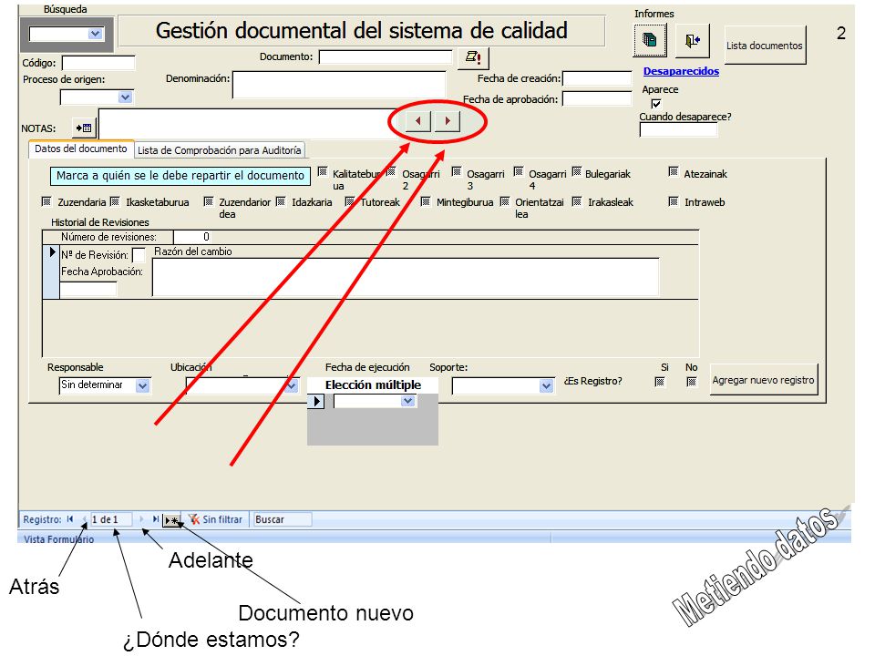Viewport: 875px width, 656px height.
Task: Check the Atezainak checkbox
Action: pos(674,171)
